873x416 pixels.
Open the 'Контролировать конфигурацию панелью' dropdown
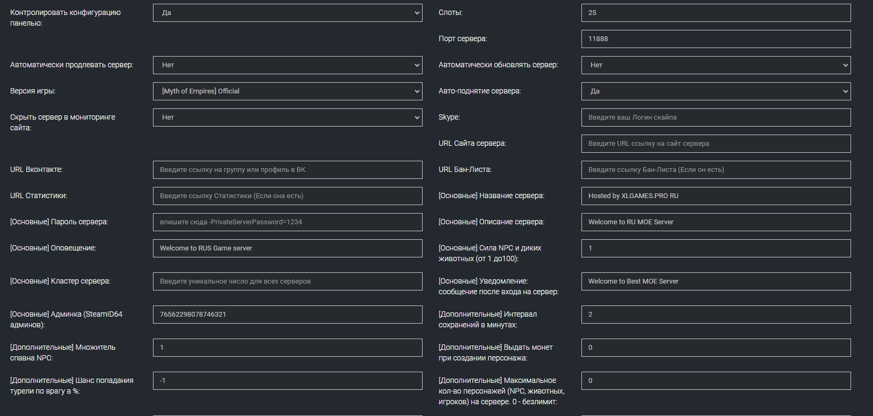(x=287, y=13)
